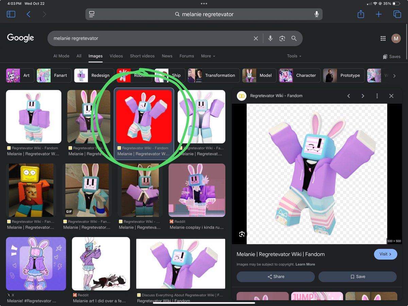Open Discuss Everything About Regretevator thumbnail
Image resolution: width=408 pixels, height=306 pixels.
coord(181,264)
